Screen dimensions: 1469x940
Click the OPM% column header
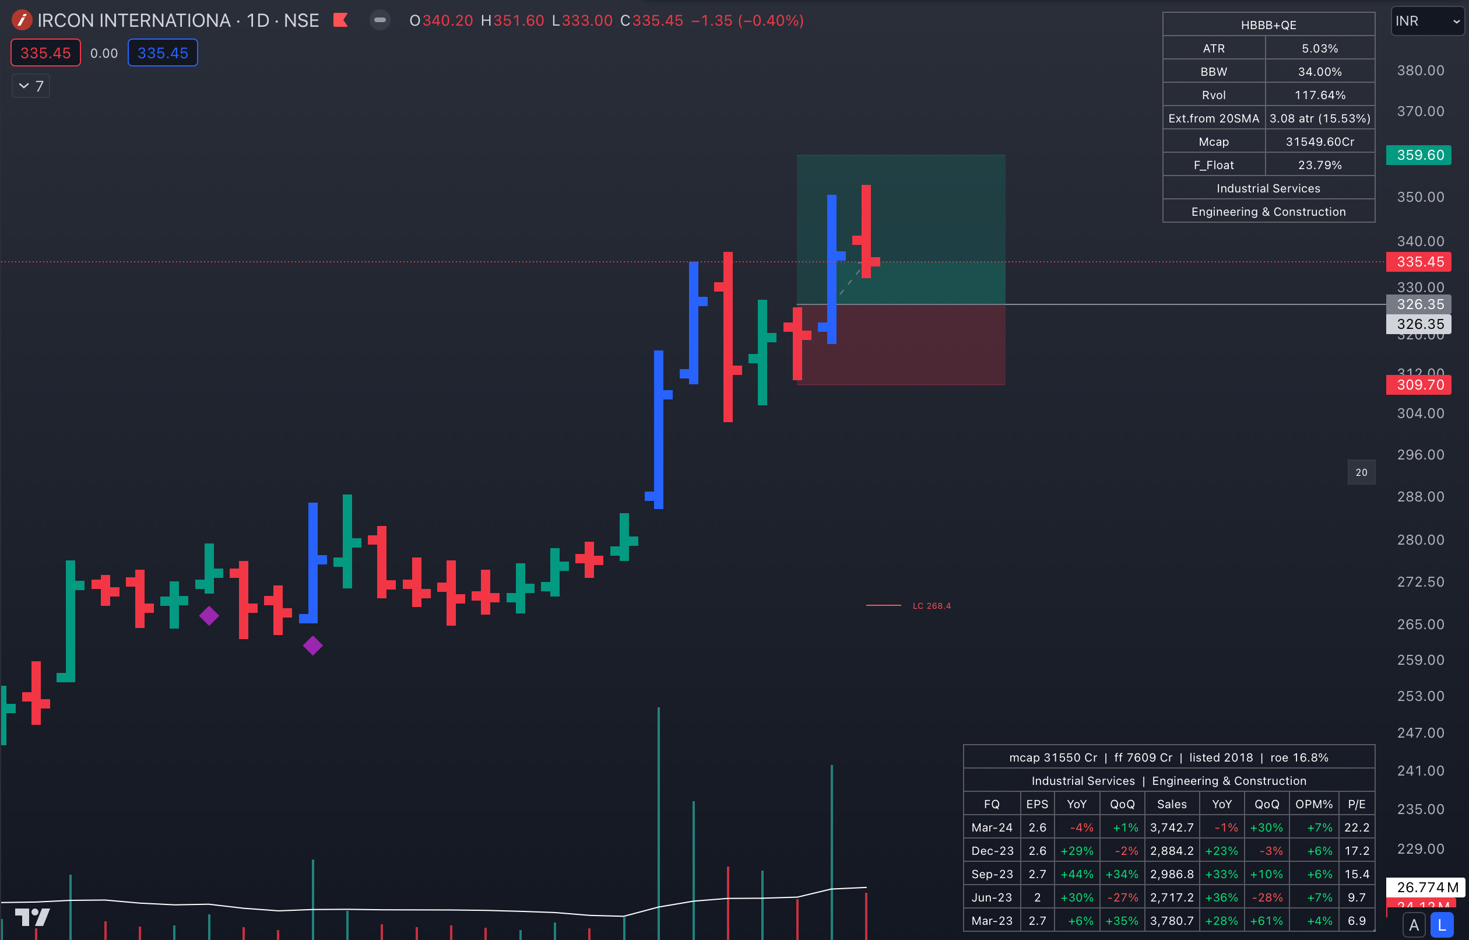tap(1313, 804)
